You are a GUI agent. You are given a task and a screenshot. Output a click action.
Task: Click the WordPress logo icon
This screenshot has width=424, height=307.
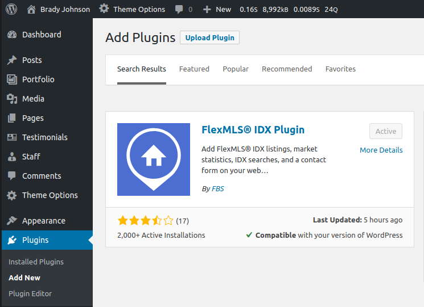click(x=11, y=9)
